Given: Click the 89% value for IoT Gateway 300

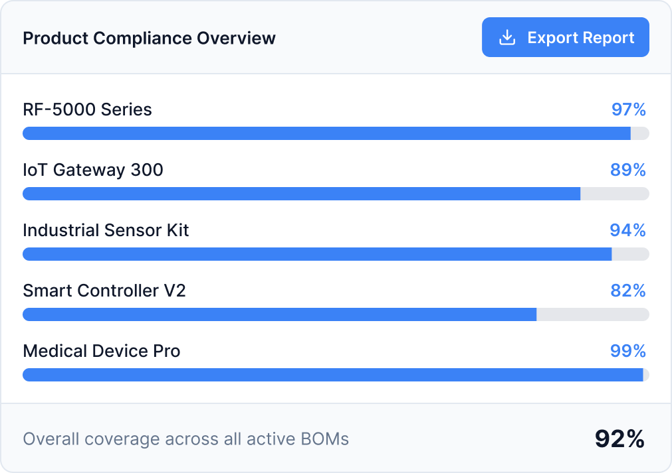Looking at the screenshot, I should tap(629, 170).
